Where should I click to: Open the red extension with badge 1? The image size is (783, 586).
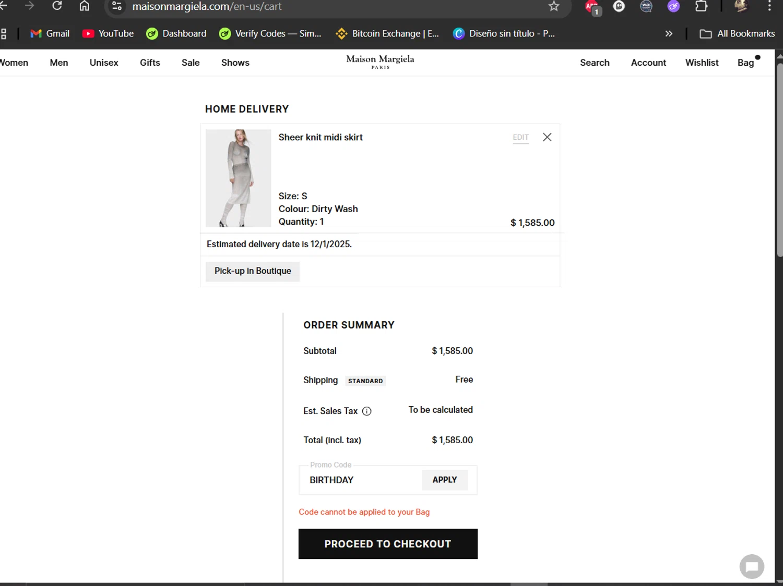pos(592,7)
